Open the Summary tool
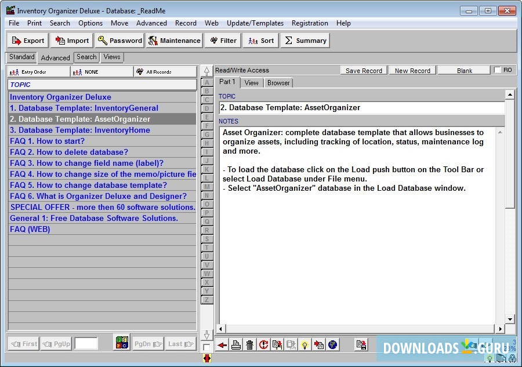Viewport: 522px width, 367px height. [305, 41]
